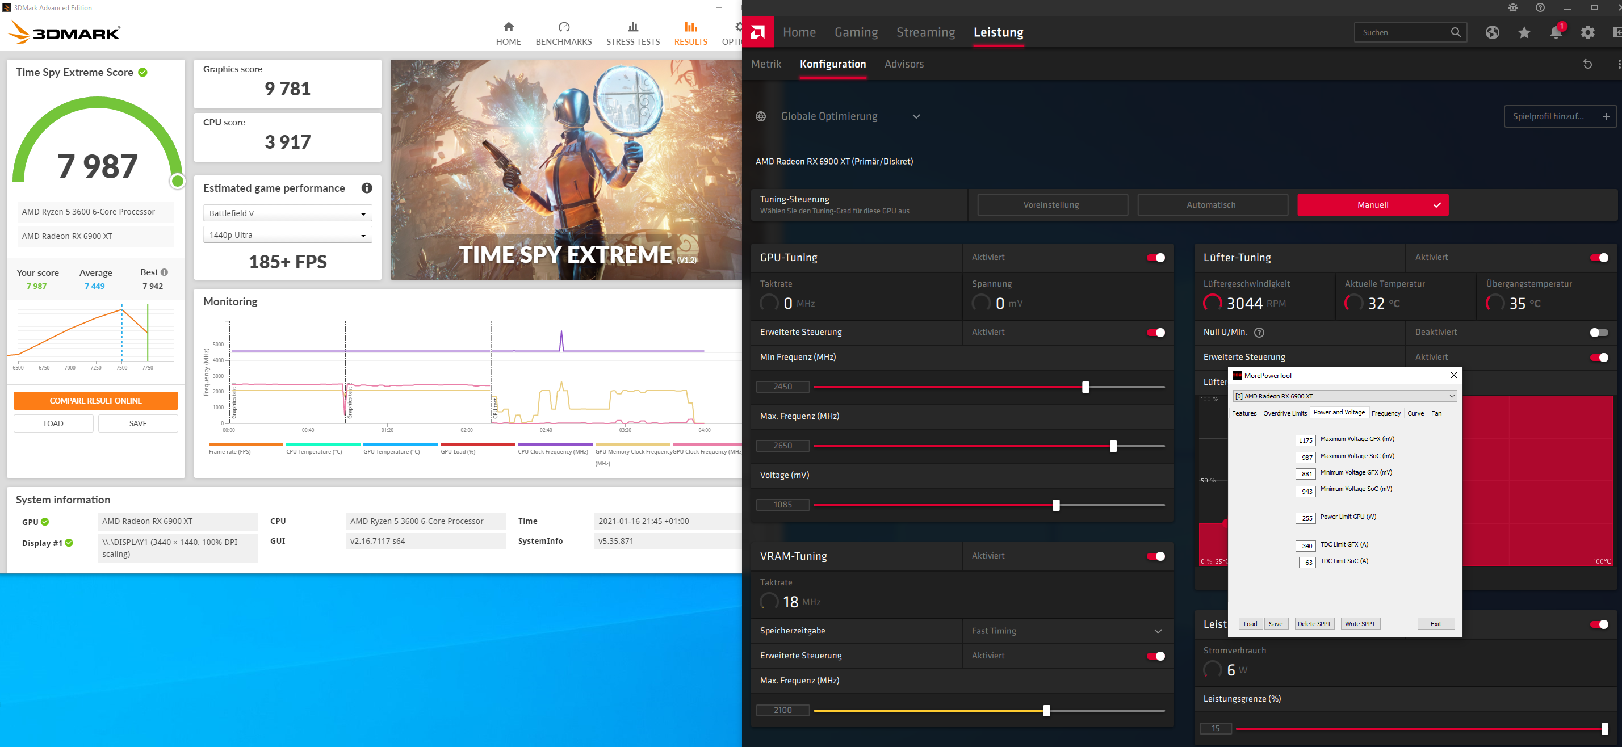Disable the GPU-Tuning toggle
The width and height of the screenshot is (1622, 747).
coord(1155,257)
